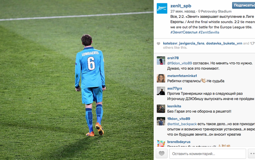
Task: Click the small grey likes heart icon
Action: 158,44
